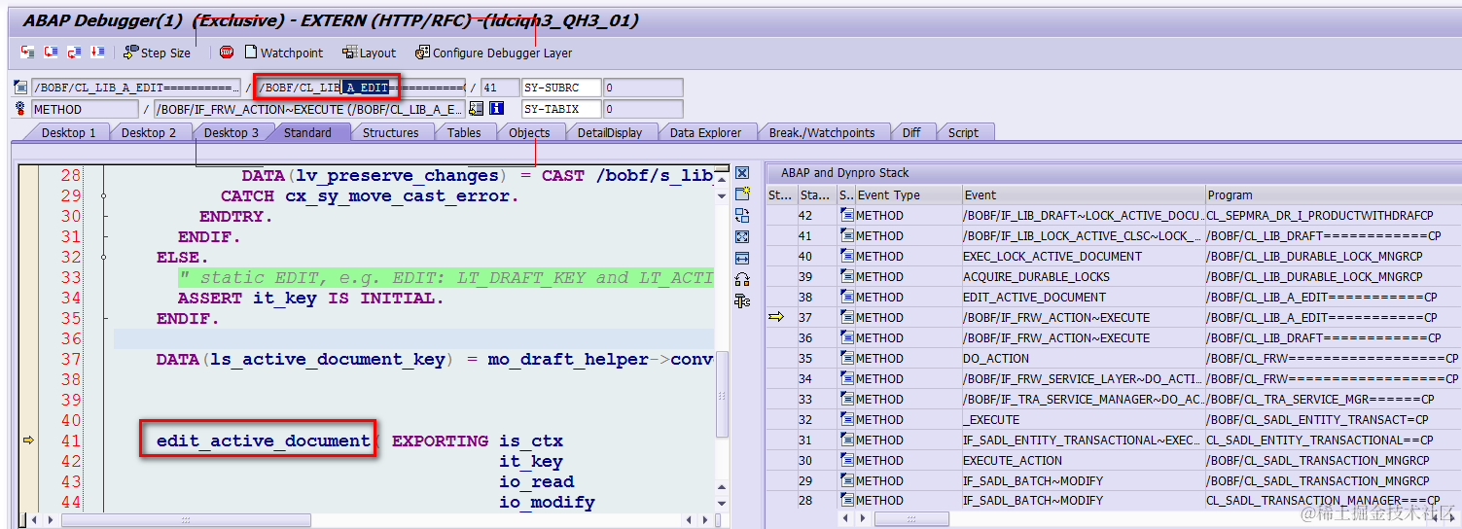Image resolution: width=1462 pixels, height=529 pixels.
Task: Open the Structures tab
Action: click(x=391, y=132)
